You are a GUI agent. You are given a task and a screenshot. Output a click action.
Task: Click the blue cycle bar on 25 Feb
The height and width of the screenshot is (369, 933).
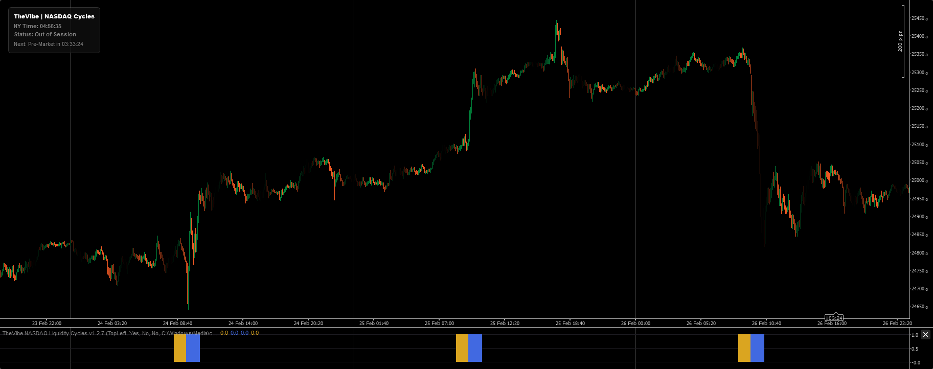click(x=475, y=348)
